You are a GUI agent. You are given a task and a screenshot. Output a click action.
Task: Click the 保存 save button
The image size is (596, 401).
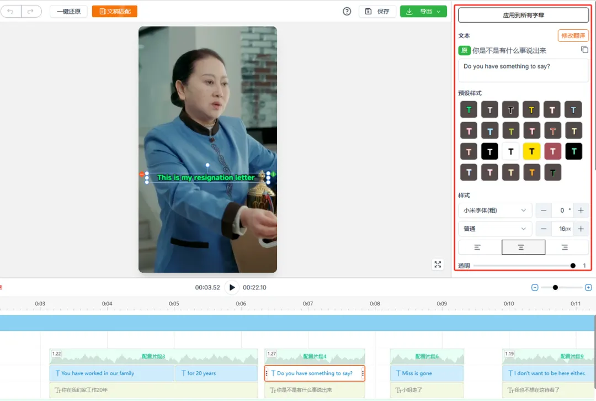[377, 12]
